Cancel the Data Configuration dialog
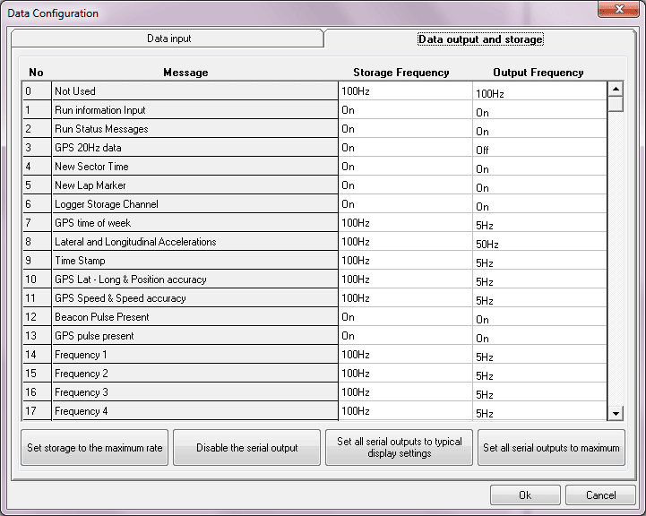 [x=600, y=495]
